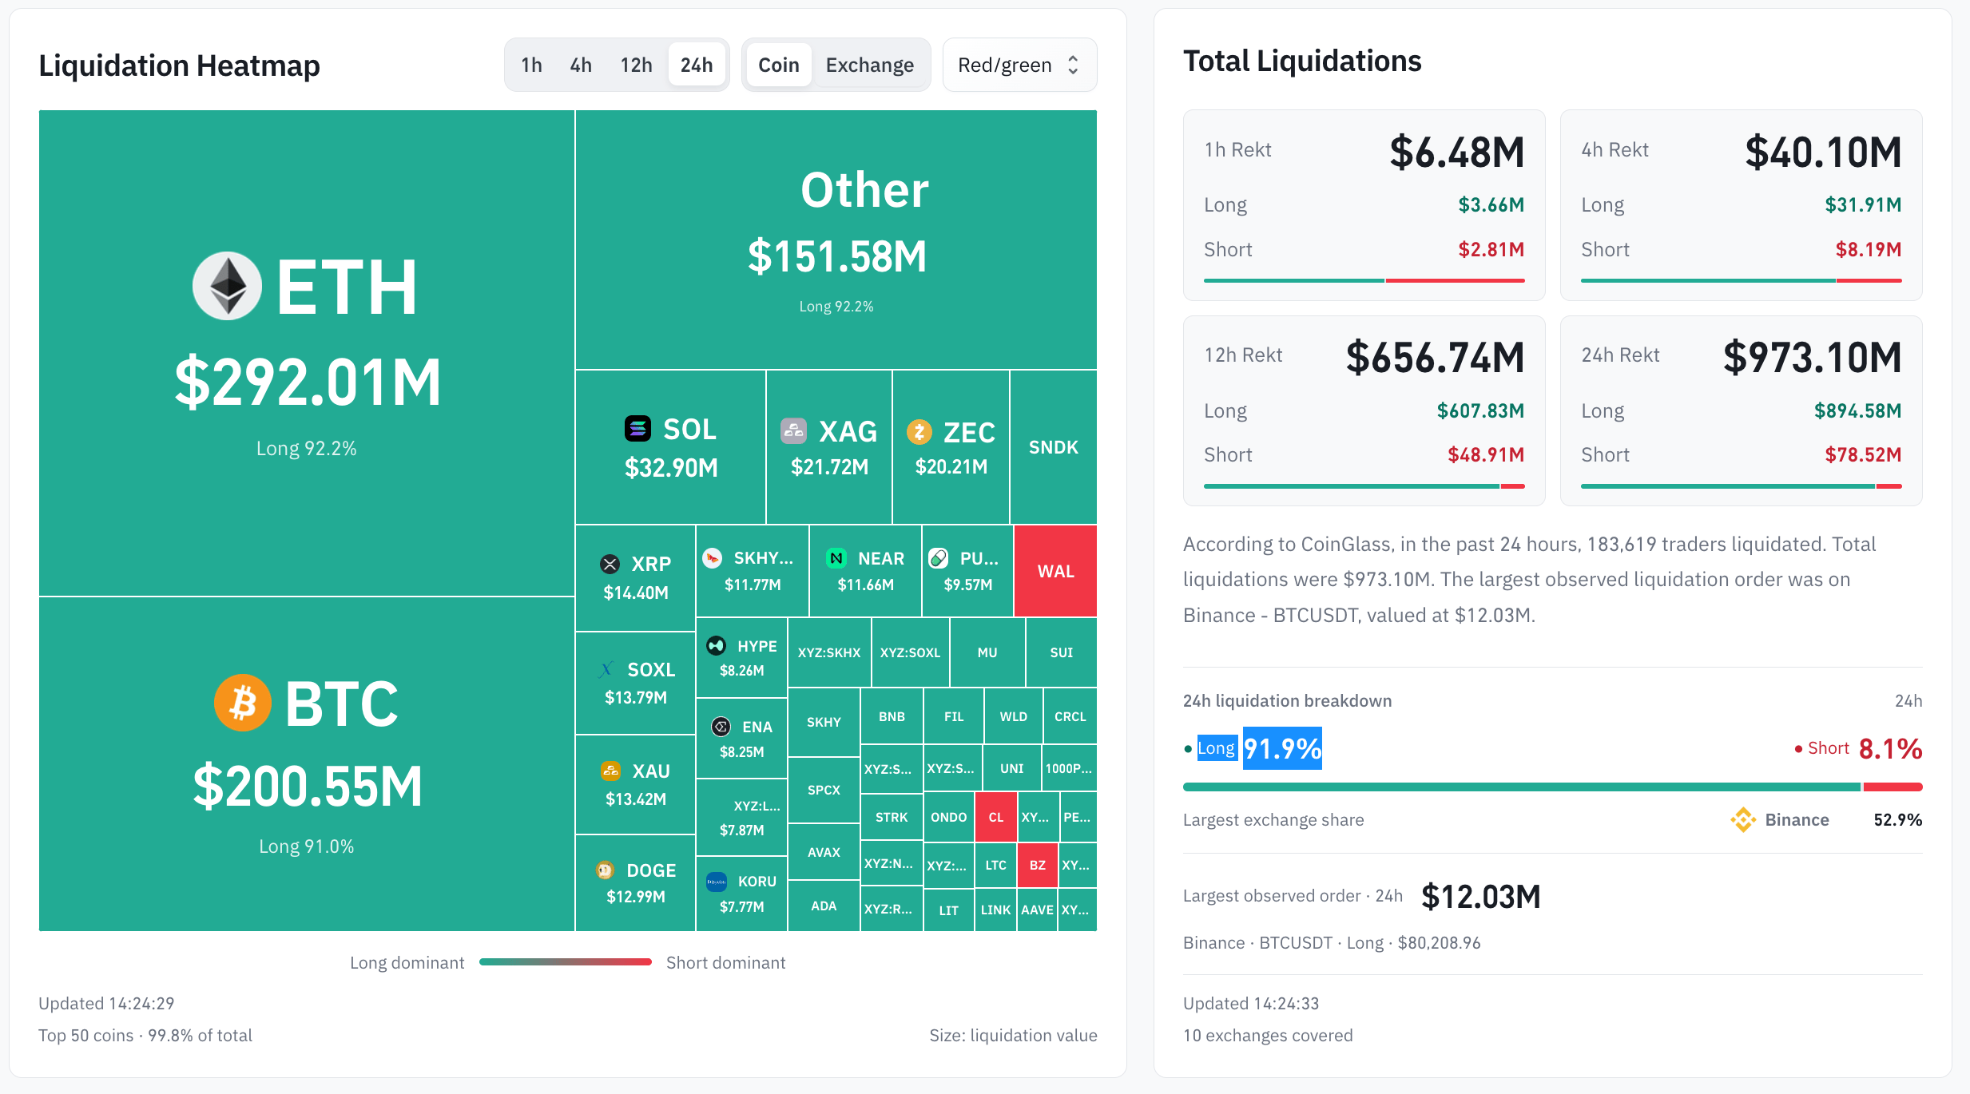Select the 12h timeframe
The height and width of the screenshot is (1094, 1970).
pyautogui.click(x=636, y=65)
